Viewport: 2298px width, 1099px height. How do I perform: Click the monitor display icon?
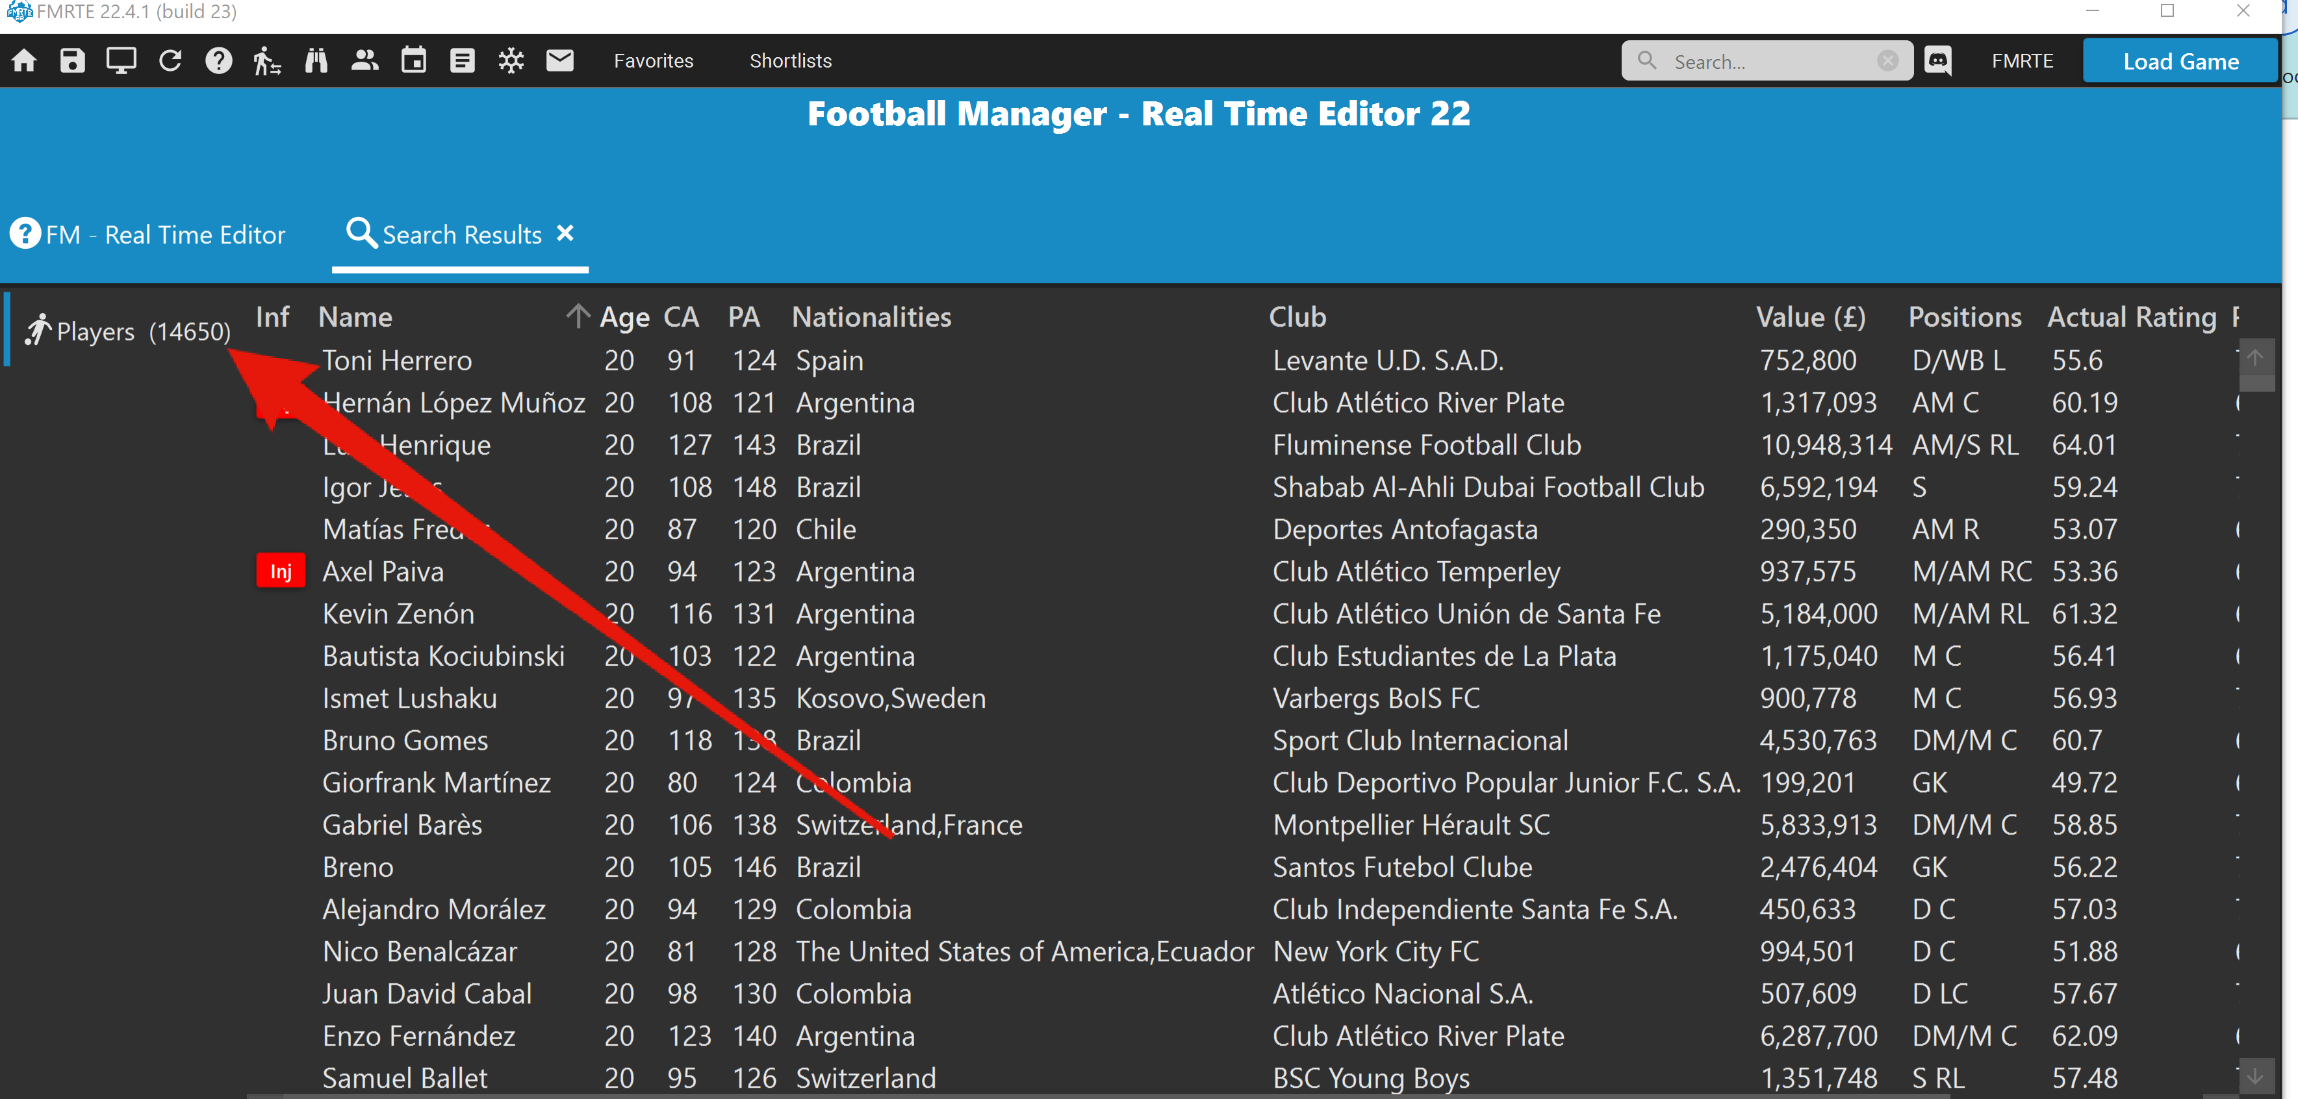tap(121, 60)
